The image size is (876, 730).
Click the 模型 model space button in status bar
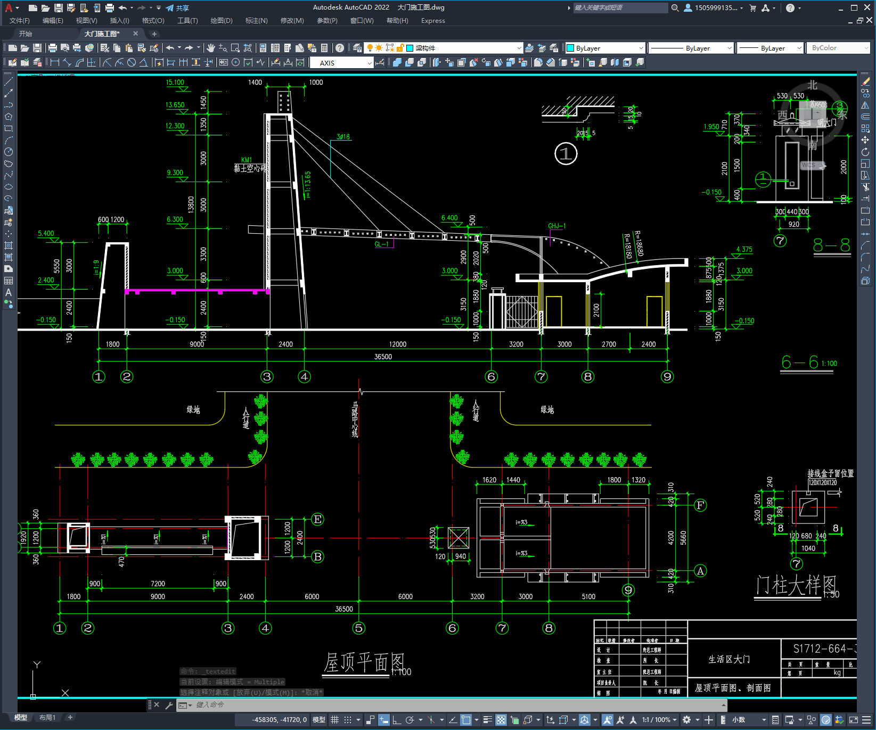point(319,720)
